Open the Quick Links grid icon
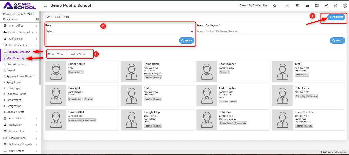The width and height of the screenshot is (349, 155). pyautogui.click(x=38, y=19)
